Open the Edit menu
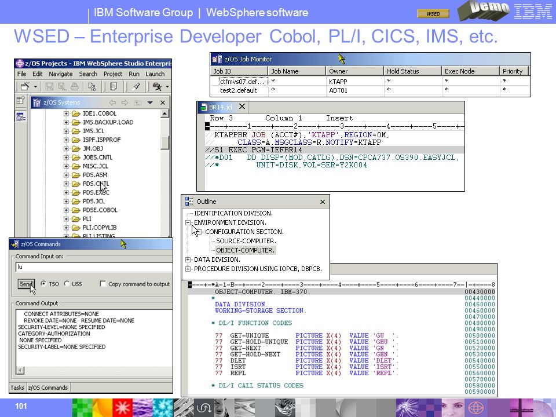556x417 pixels. 37,74
